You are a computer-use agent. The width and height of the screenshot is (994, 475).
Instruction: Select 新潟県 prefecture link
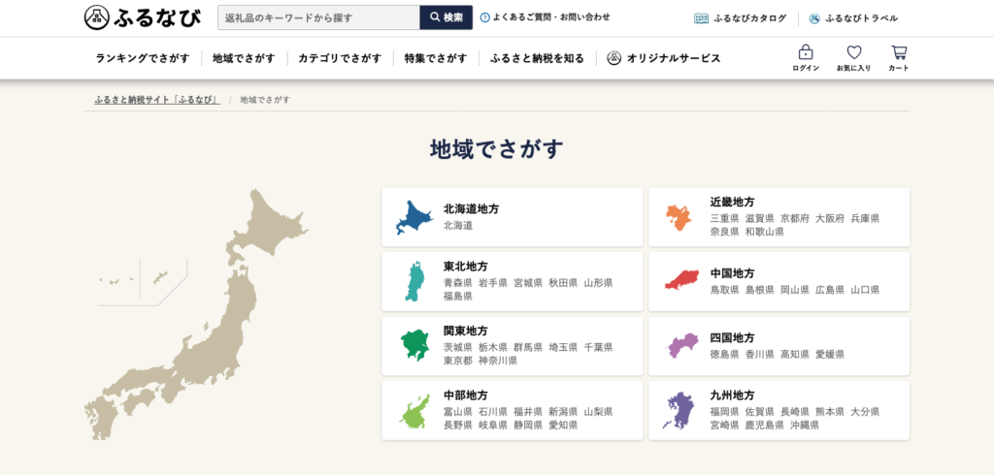pyautogui.click(x=563, y=412)
